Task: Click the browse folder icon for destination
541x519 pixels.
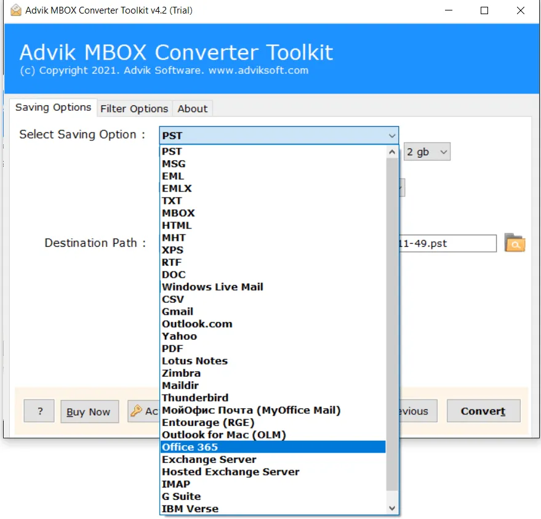Action: pyautogui.click(x=515, y=243)
